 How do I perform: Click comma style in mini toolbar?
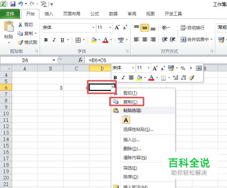(191, 68)
